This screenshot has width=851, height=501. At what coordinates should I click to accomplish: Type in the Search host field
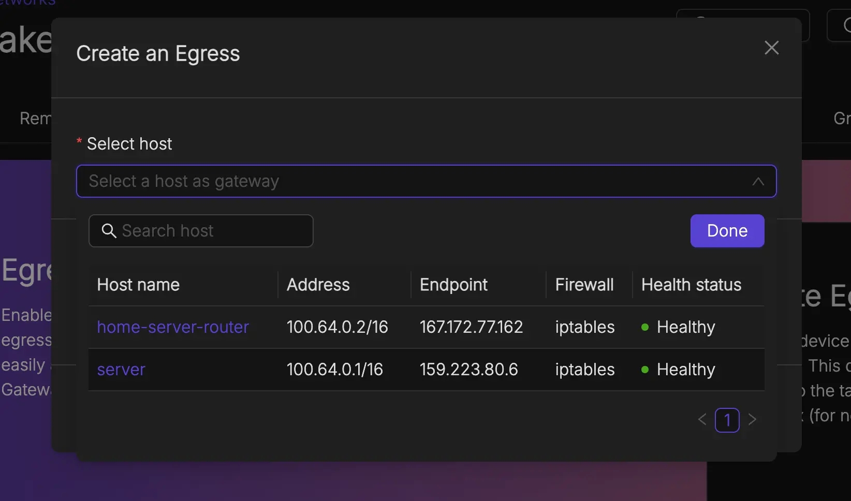207,231
